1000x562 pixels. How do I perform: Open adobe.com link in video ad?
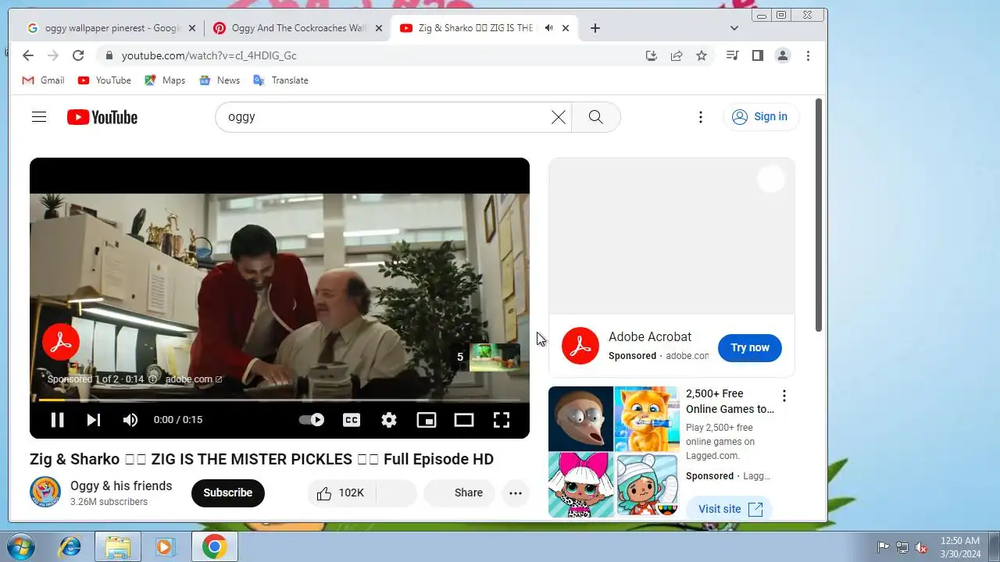point(194,379)
